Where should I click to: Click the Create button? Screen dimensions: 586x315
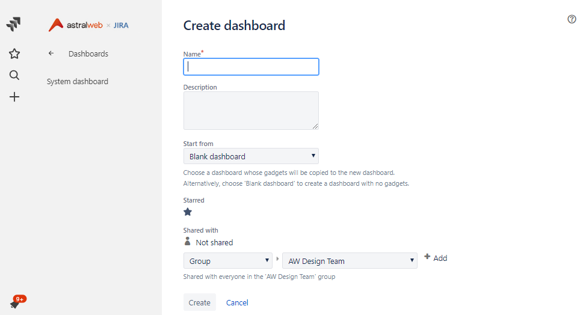(200, 302)
